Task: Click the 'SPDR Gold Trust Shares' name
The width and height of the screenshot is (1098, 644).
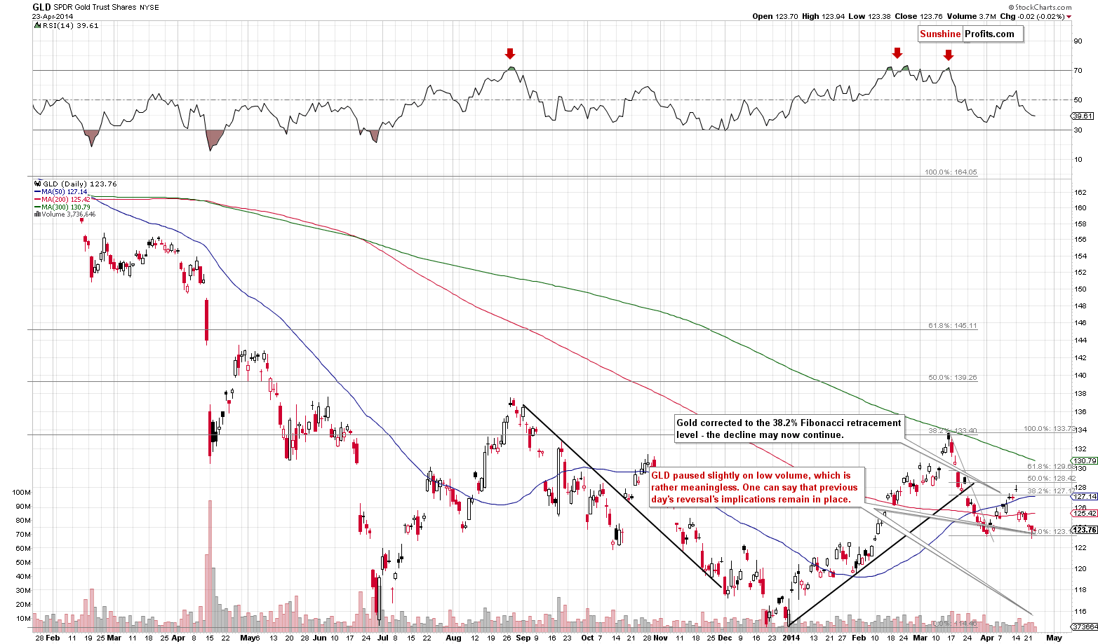Action: 95,7
